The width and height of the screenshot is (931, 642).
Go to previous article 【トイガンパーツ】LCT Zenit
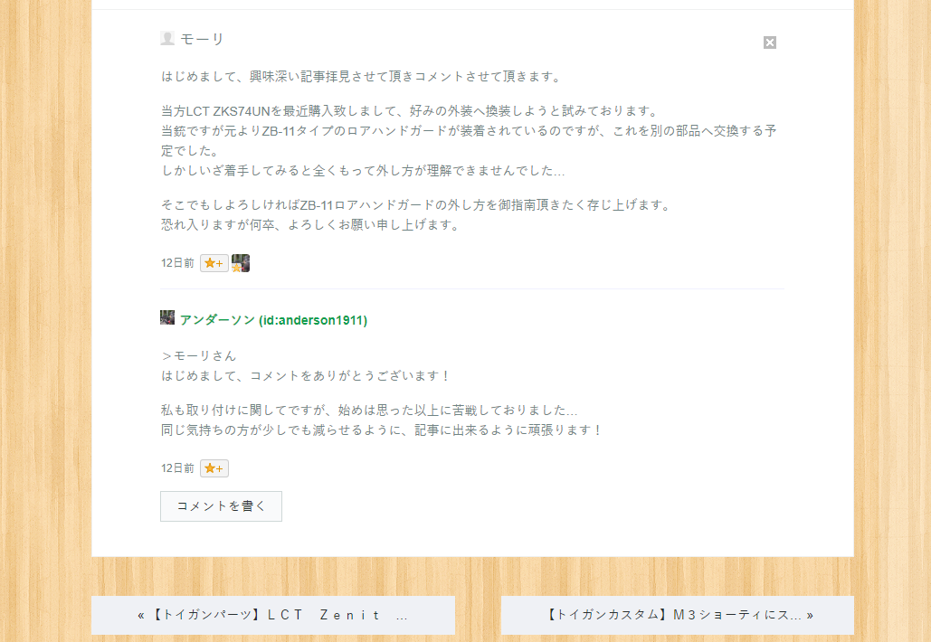point(273,615)
